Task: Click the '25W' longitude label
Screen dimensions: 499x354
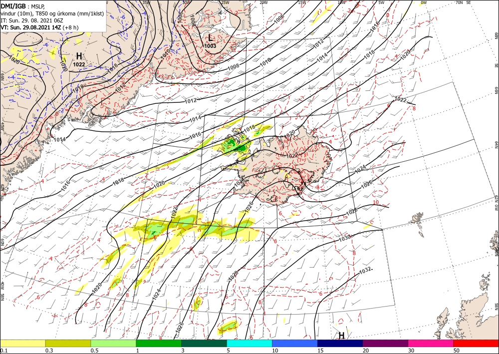Action: (225, 2)
